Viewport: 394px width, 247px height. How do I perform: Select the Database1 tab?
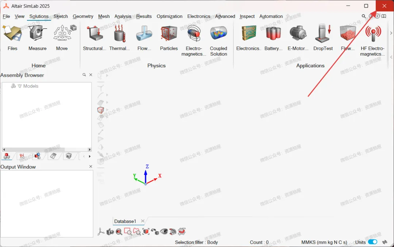(x=125, y=221)
